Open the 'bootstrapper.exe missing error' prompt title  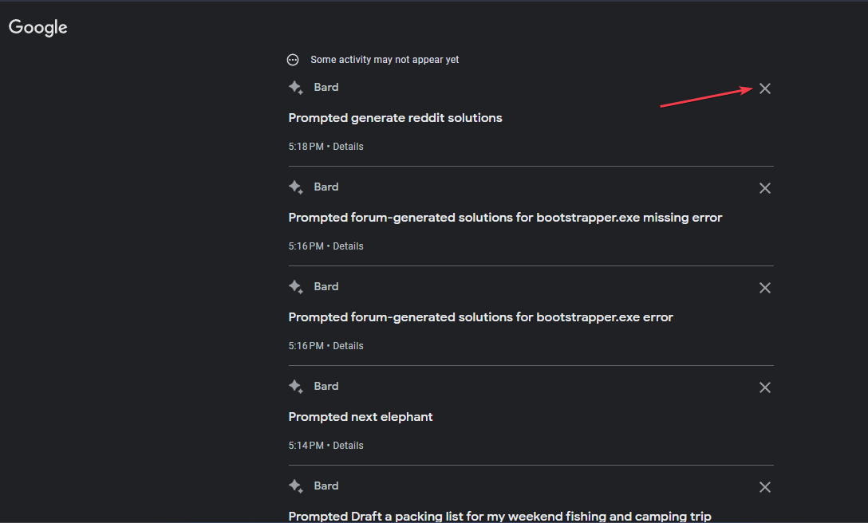[505, 218]
